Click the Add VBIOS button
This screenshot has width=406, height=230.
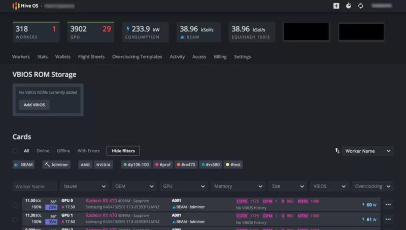pyautogui.click(x=34, y=105)
